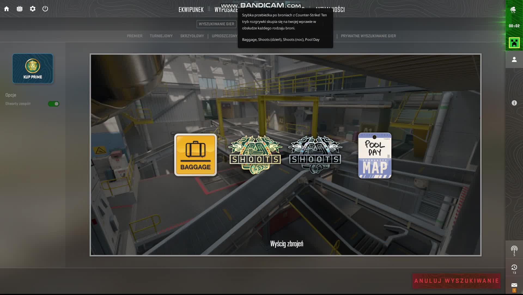Click the Opcje heading
523x295 pixels.
[11, 95]
